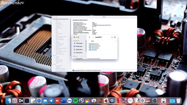
Task: Select SATA in System Information sidebar
Action: click(x=57, y=32)
